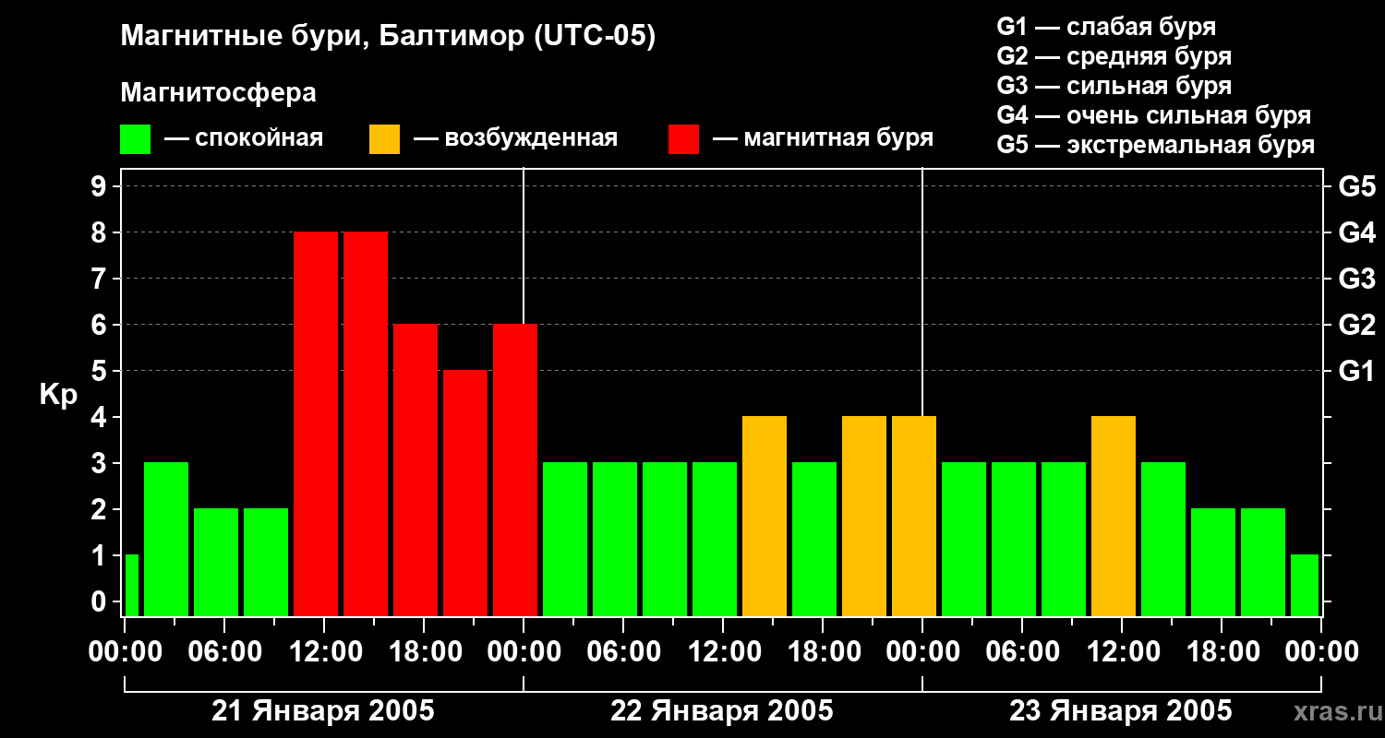Click the '18:00' time label under 22 January
Screen dimensions: 1385x738
823,652
